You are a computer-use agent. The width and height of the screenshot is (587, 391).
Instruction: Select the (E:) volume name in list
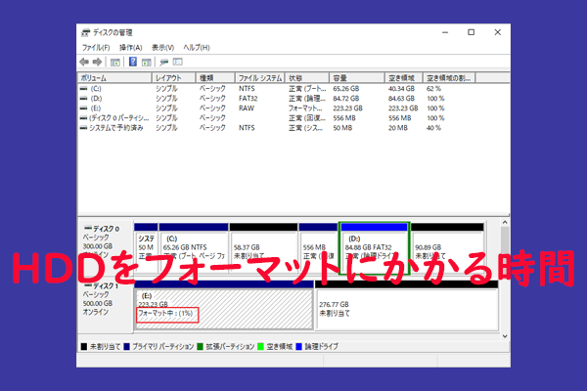[x=96, y=109]
